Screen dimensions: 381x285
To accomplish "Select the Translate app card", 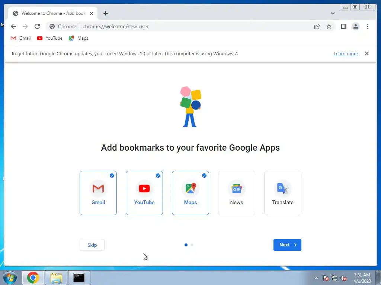I will click(283, 193).
